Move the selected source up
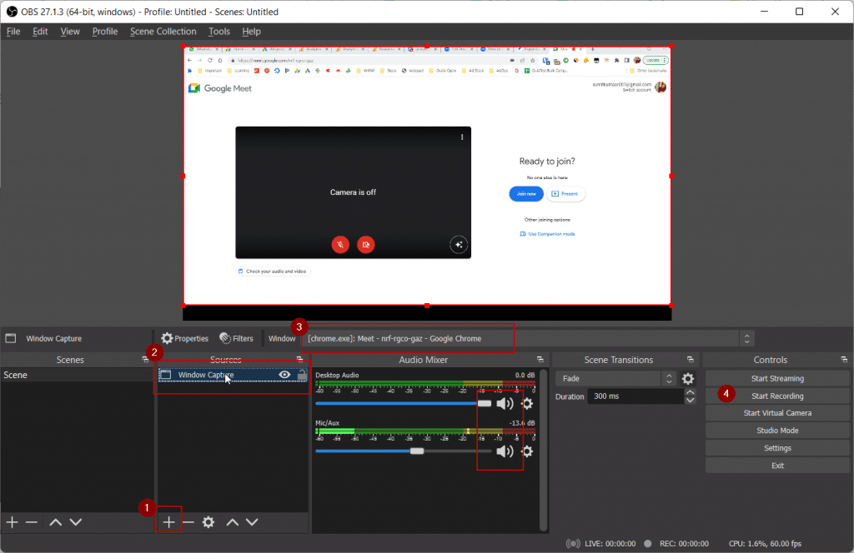854x553 pixels. click(233, 522)
